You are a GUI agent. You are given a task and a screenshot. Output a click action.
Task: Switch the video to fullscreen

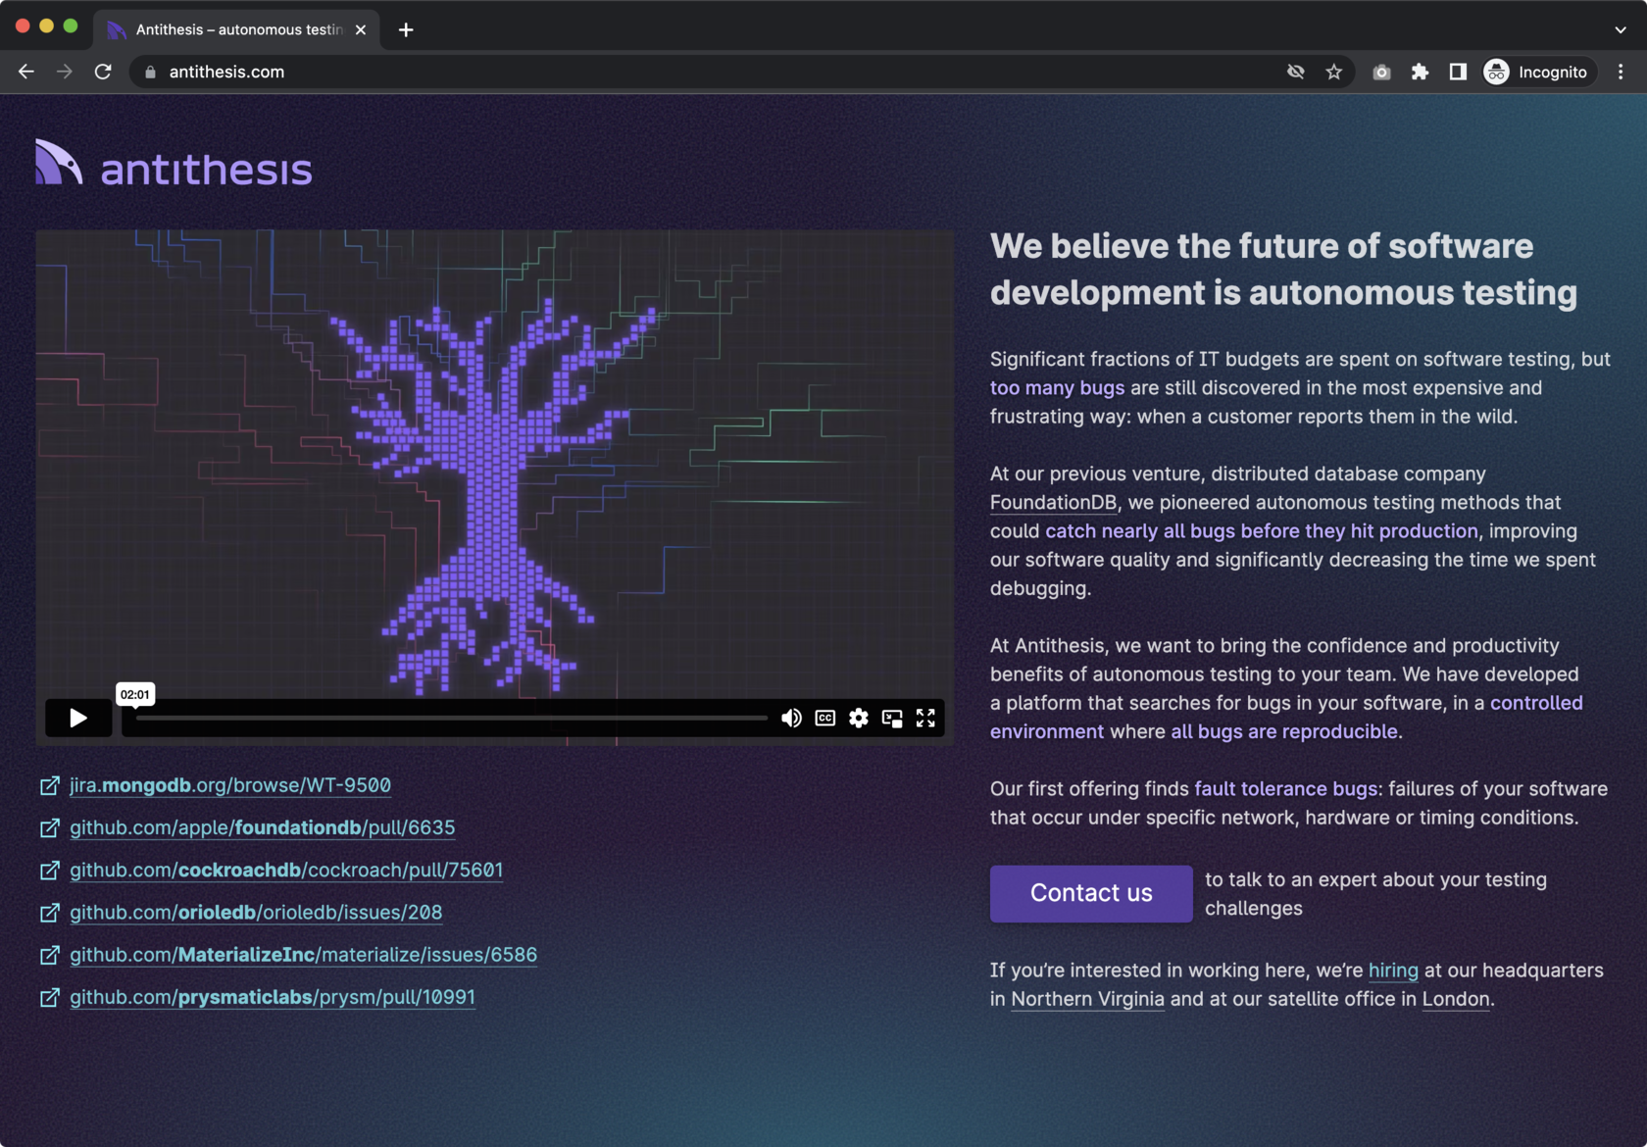coord(925,719)
